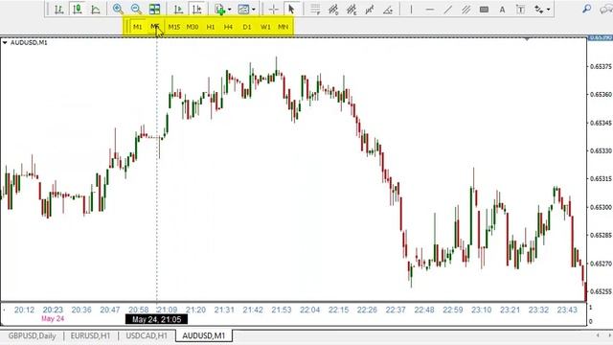The height and width of the screenshot is (345, 613).
Task: Open search with the magnifier icon
Action: (x=586, y=9)
